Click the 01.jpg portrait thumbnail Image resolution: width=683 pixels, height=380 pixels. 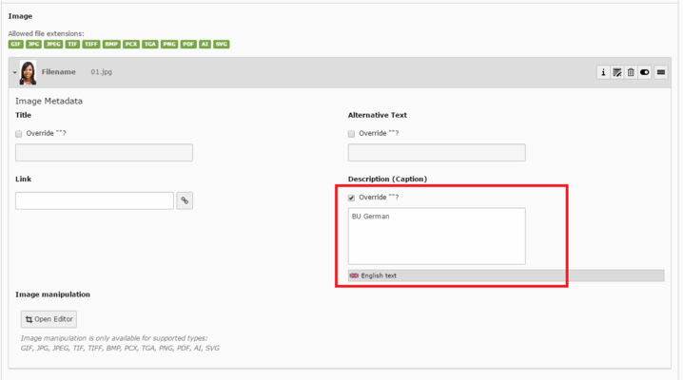click(28, 72)
